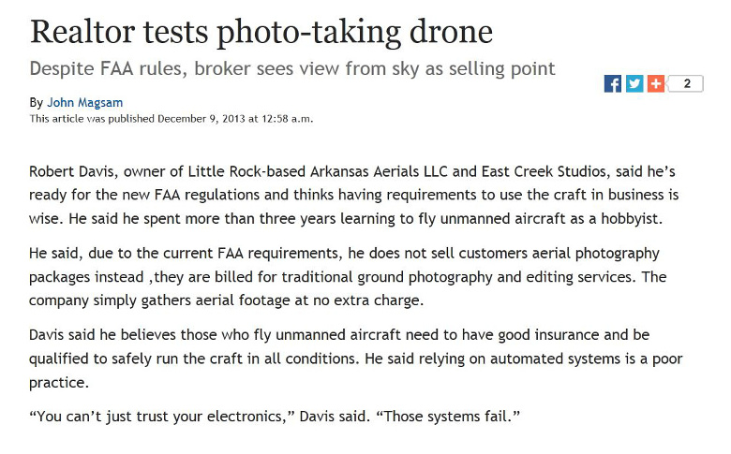Click paragraph line starting He said, due
Viewport: 731px width, 454px height.
[344, 254]
